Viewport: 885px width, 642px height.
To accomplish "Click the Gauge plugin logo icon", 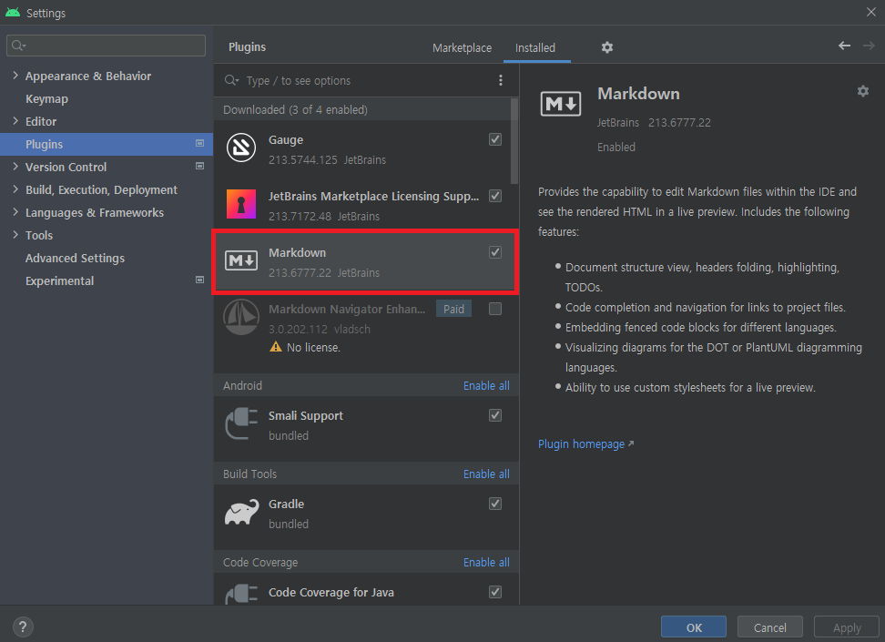I will (241, 148).
